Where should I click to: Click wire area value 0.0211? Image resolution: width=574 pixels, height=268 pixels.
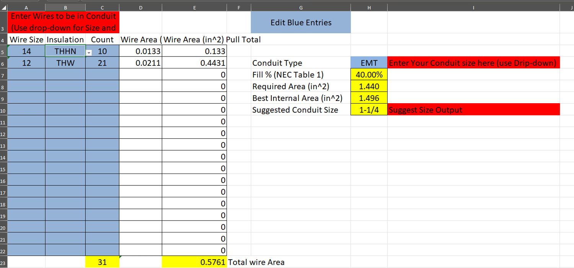pyautogui.click(x=140, y=63)
